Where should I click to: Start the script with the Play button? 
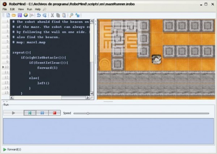pyautogui.click(x=13, y=113)
